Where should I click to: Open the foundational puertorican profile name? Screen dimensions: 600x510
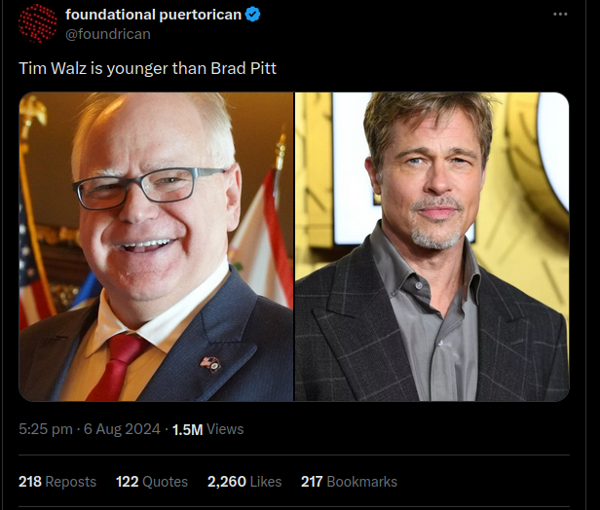click(x=153, y=15)
